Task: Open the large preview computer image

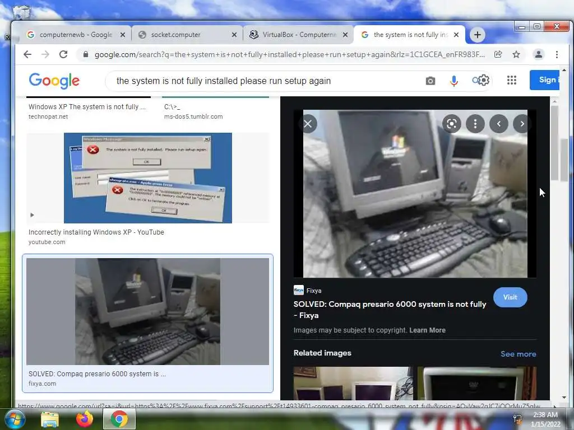Action: click(x=415, y=194)
